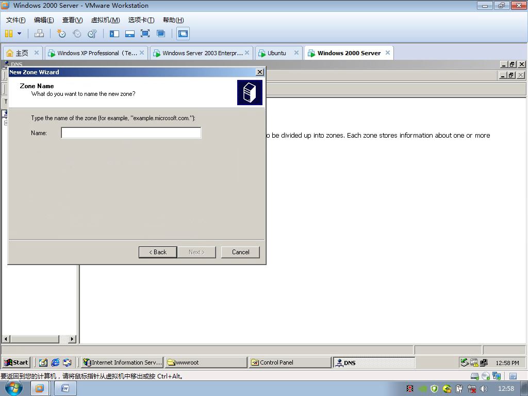
Task: Open the Windows 7 Start orb
Action: (x=13, y=388)
